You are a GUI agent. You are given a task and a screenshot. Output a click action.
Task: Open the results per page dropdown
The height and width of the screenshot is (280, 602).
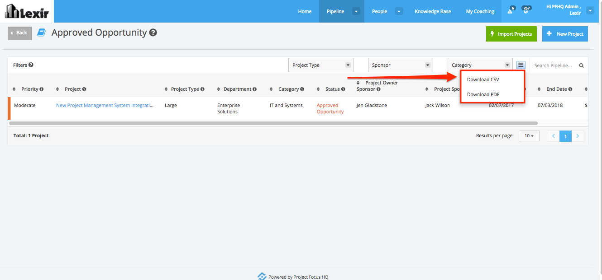coord(529,135)
